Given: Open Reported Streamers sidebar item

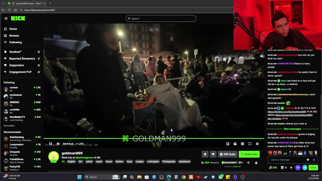Looking at the screenshot, I should point(22,59).
